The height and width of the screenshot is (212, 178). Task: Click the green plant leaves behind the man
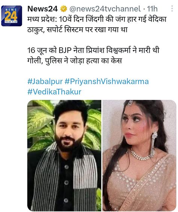pos(41,125)
